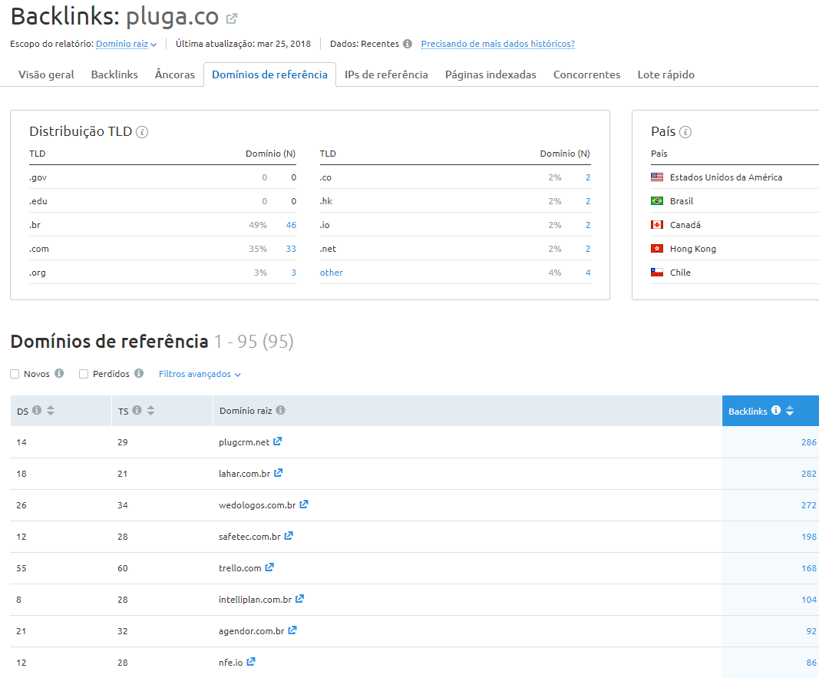The height and width of the screenshot is (678, 819).
Task: Open safetec.com.br external link icon
Action: tap(289, 535)
